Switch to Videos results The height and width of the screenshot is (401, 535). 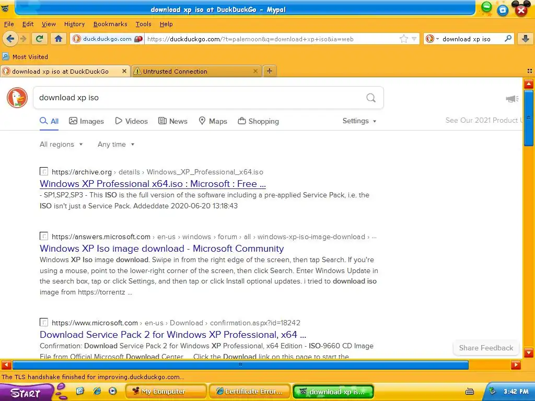[x=131, y=121]
